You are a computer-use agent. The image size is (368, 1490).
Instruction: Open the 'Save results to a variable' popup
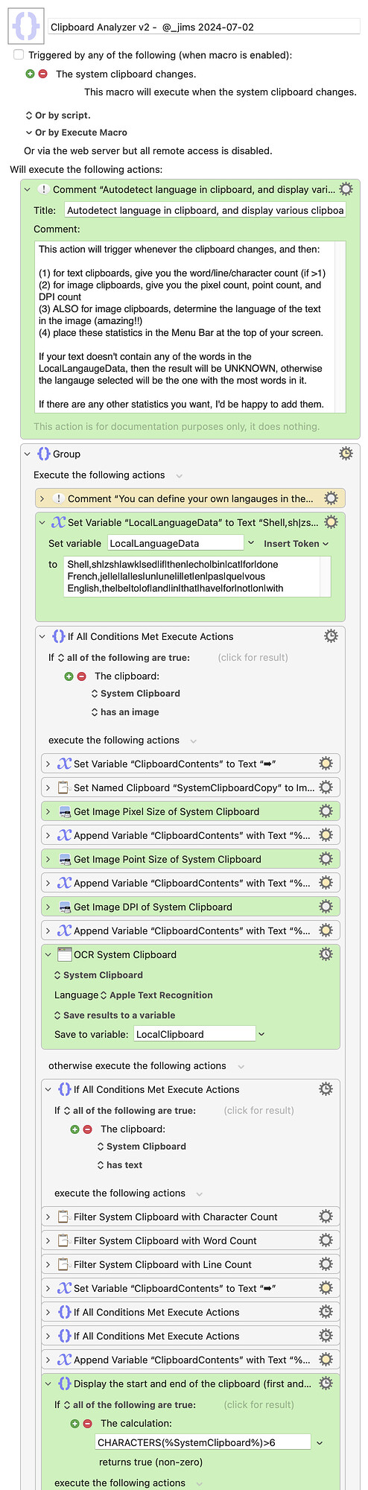pyautogui.click(x=115, y=1015)
